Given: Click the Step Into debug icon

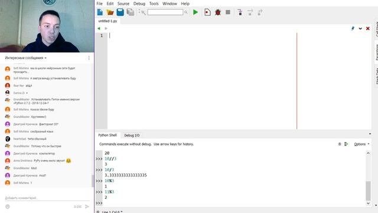Looking at the screenshot, I should coord(240,12).
